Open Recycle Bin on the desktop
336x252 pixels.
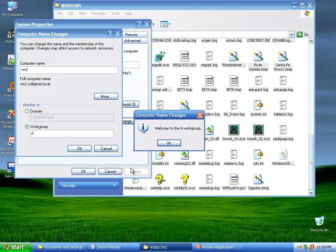click(320, 221)
